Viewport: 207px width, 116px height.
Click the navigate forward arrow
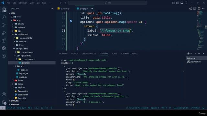click(65, 3)
